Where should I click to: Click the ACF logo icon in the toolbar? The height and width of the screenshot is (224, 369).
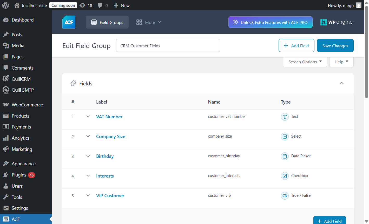click(69, 22)
